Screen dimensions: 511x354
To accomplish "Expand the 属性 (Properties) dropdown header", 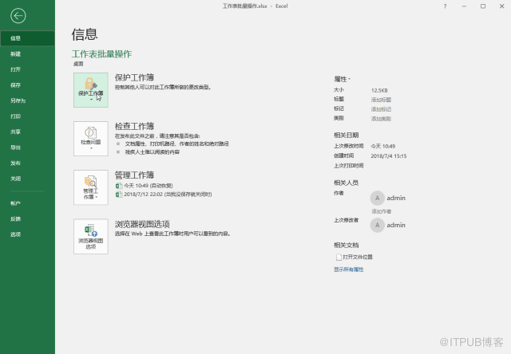I will [342, 79].
